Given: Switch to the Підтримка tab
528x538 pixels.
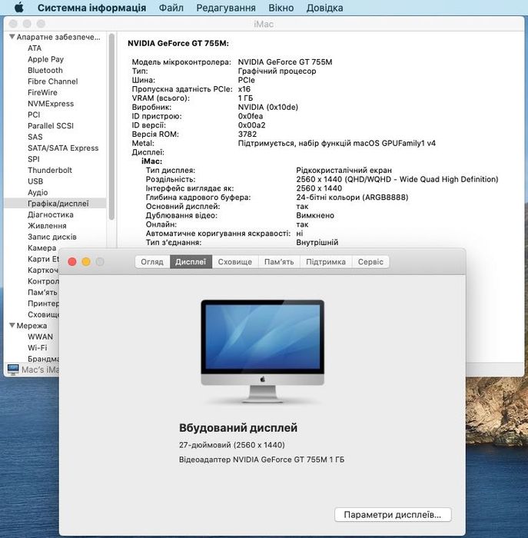Looking at the screenshot, I should 326,262.
